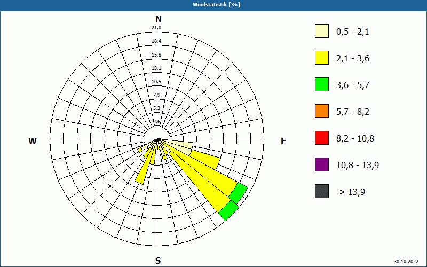Click the dark gray > 13,9 legend swatch
The height and width of the screenshot is (267, 427).
(x=322, y=191)
